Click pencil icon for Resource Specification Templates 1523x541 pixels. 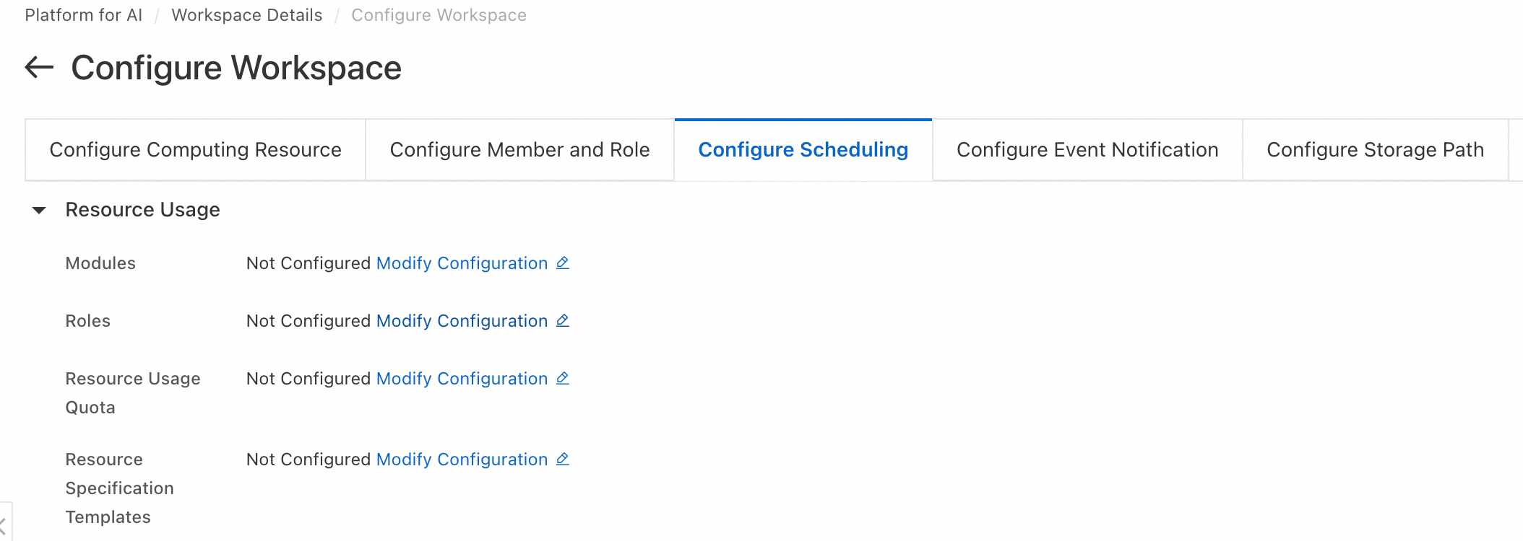tap(563, 459)
